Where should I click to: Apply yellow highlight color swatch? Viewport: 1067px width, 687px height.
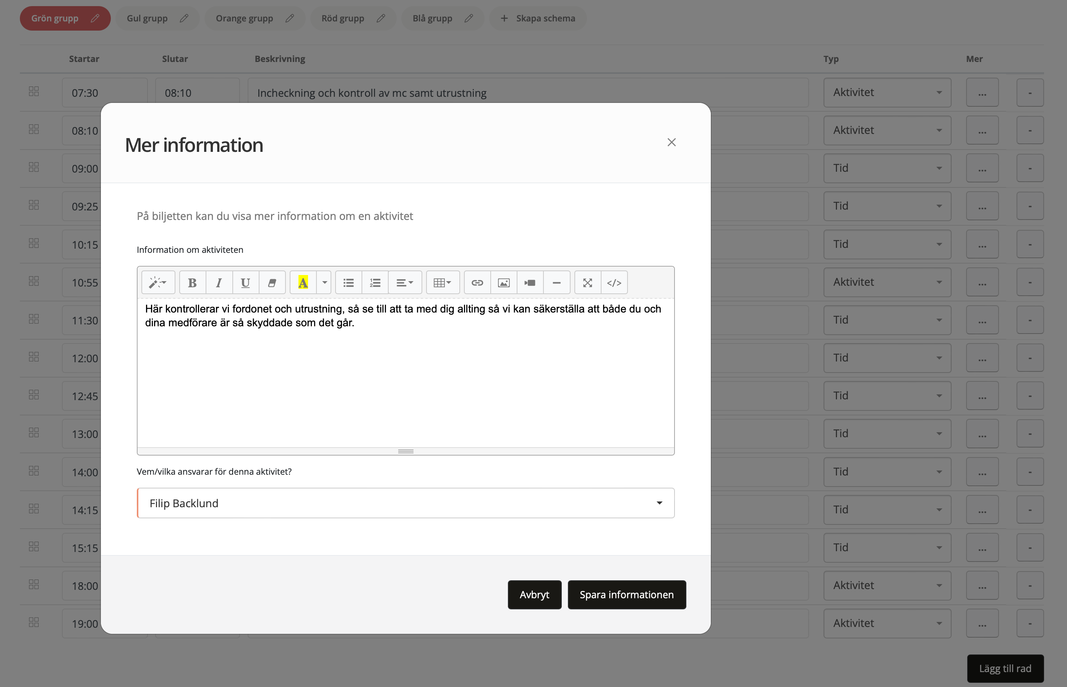[x=303, y=282]
